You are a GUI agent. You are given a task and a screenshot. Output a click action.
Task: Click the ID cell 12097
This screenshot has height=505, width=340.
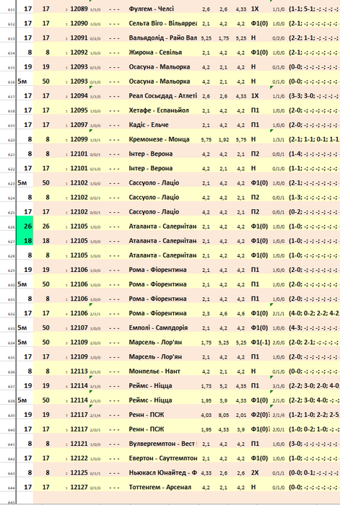tap(79, 125)
